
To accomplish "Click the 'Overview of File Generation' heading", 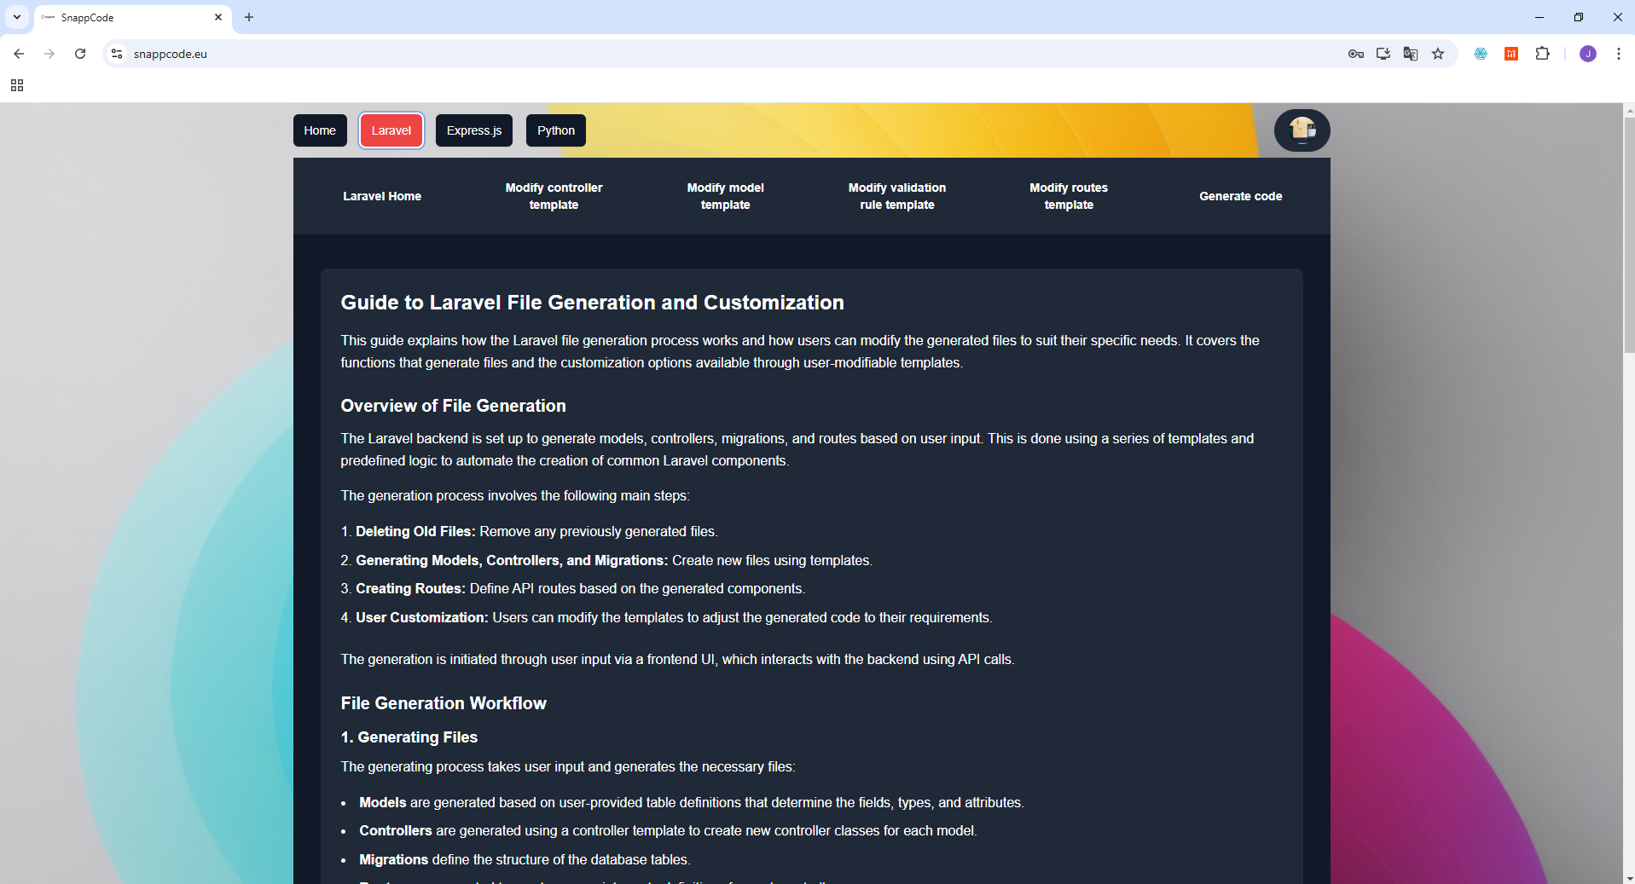I will pos(454,406).
